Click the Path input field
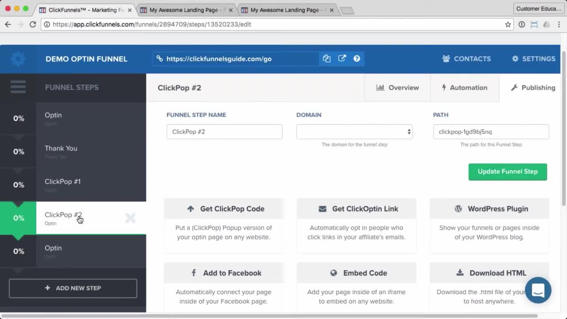This screenshot has height=319, width=567. point(491,132)
